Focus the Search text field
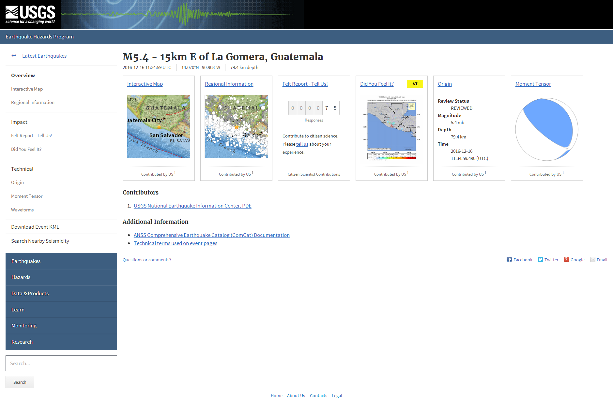 61,363
